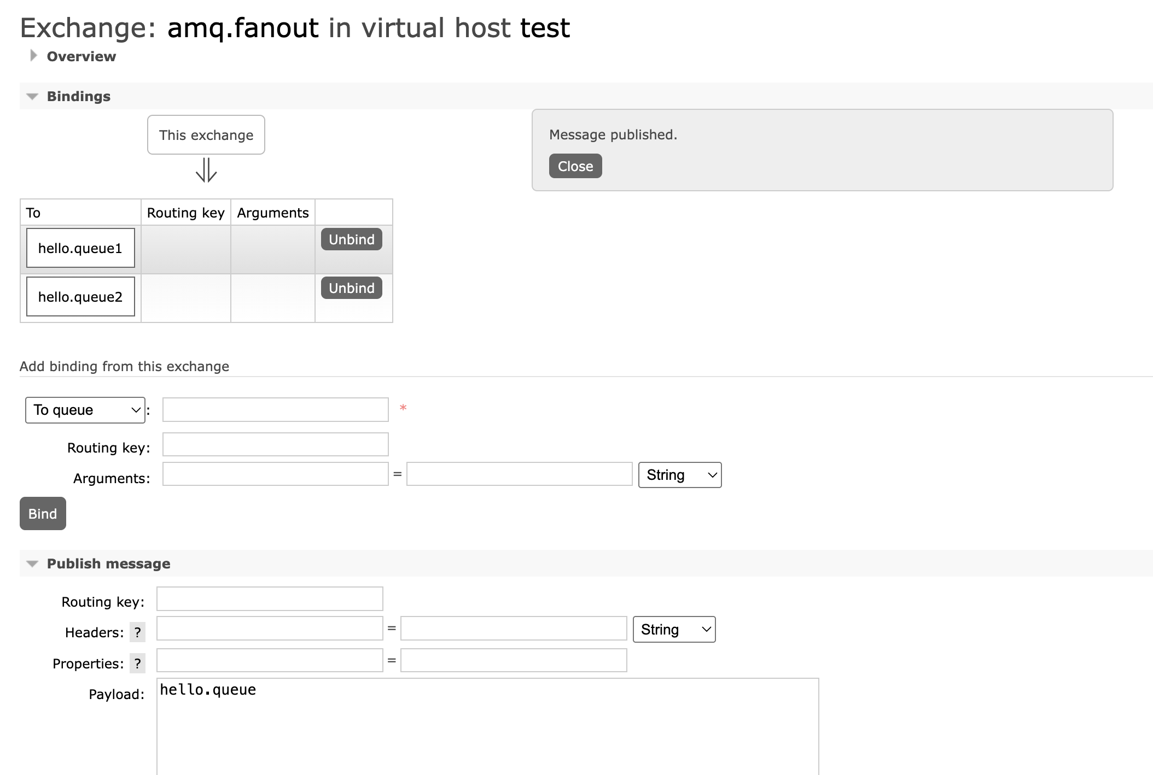Screen dimensions: 1153x775
Task: Focus the destination queue name field
Action: pos(275,410)
